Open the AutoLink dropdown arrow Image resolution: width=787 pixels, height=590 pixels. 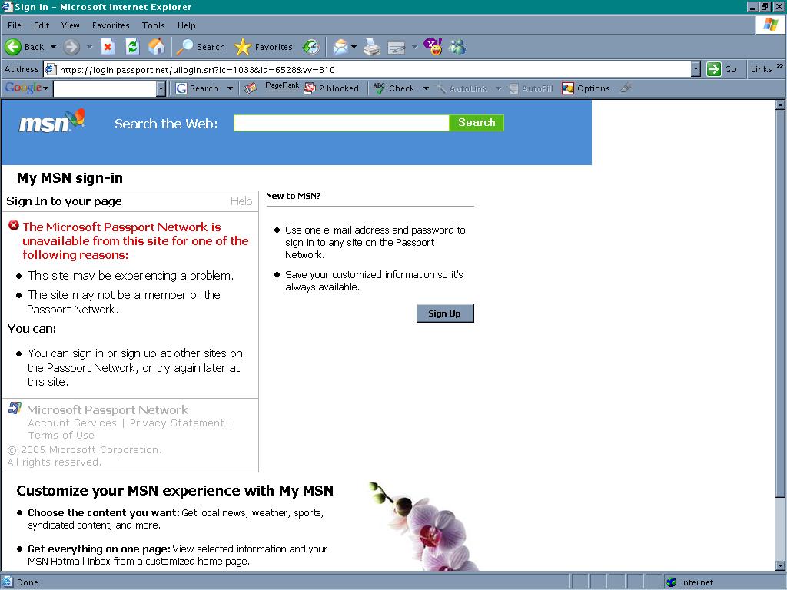click(498, 88)
